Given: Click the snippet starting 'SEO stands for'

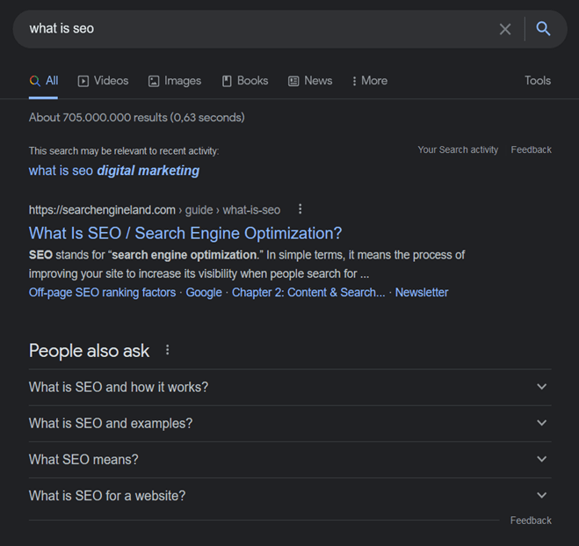Looking at the screenshot, I should 247,264.
